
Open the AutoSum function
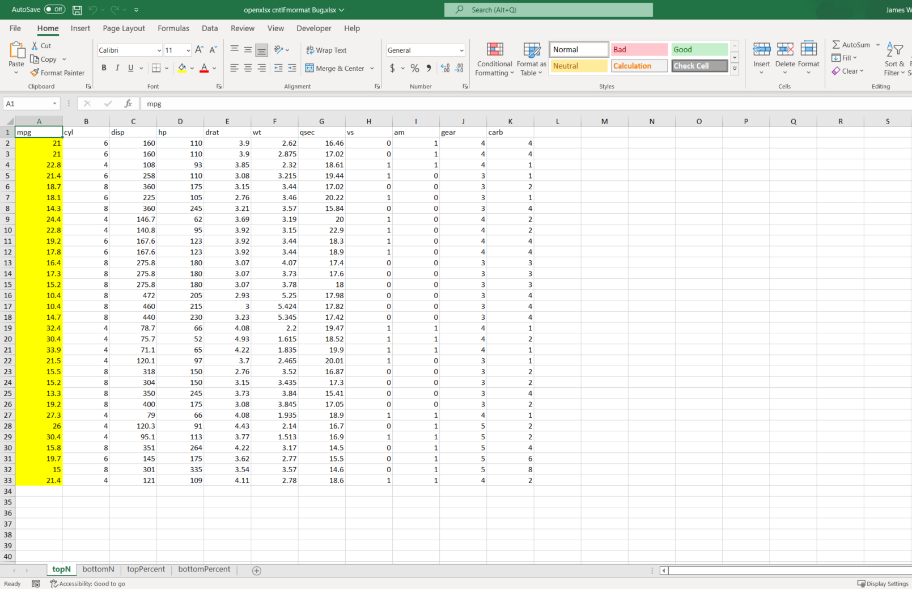click(851, 44)
